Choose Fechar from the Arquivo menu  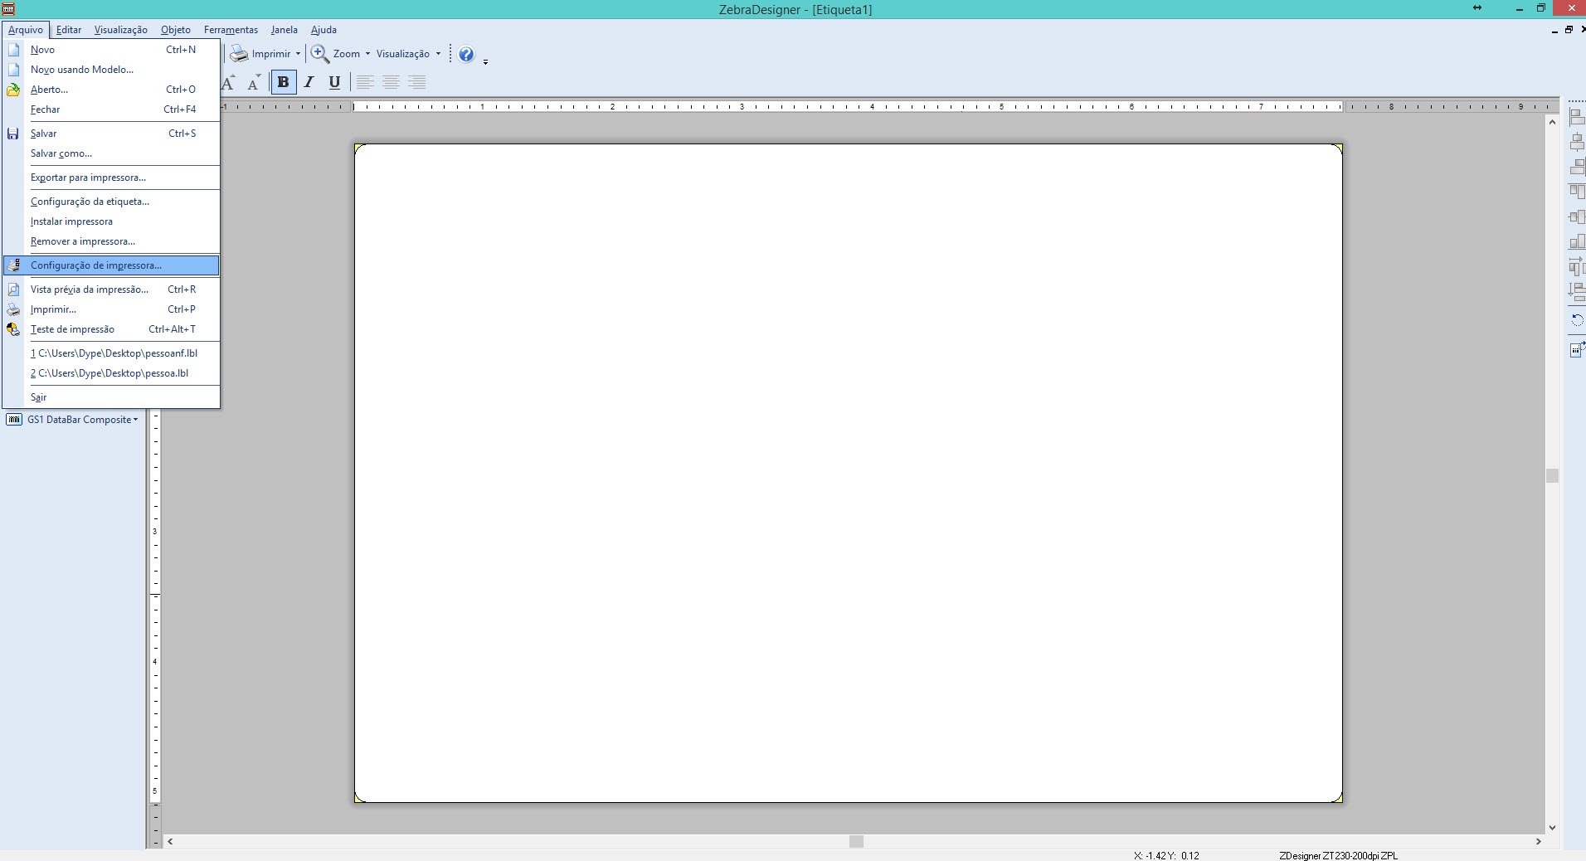point(111,109)
